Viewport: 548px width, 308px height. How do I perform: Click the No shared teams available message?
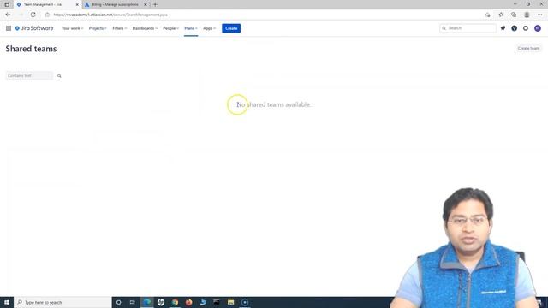click(x=273, y=104)
